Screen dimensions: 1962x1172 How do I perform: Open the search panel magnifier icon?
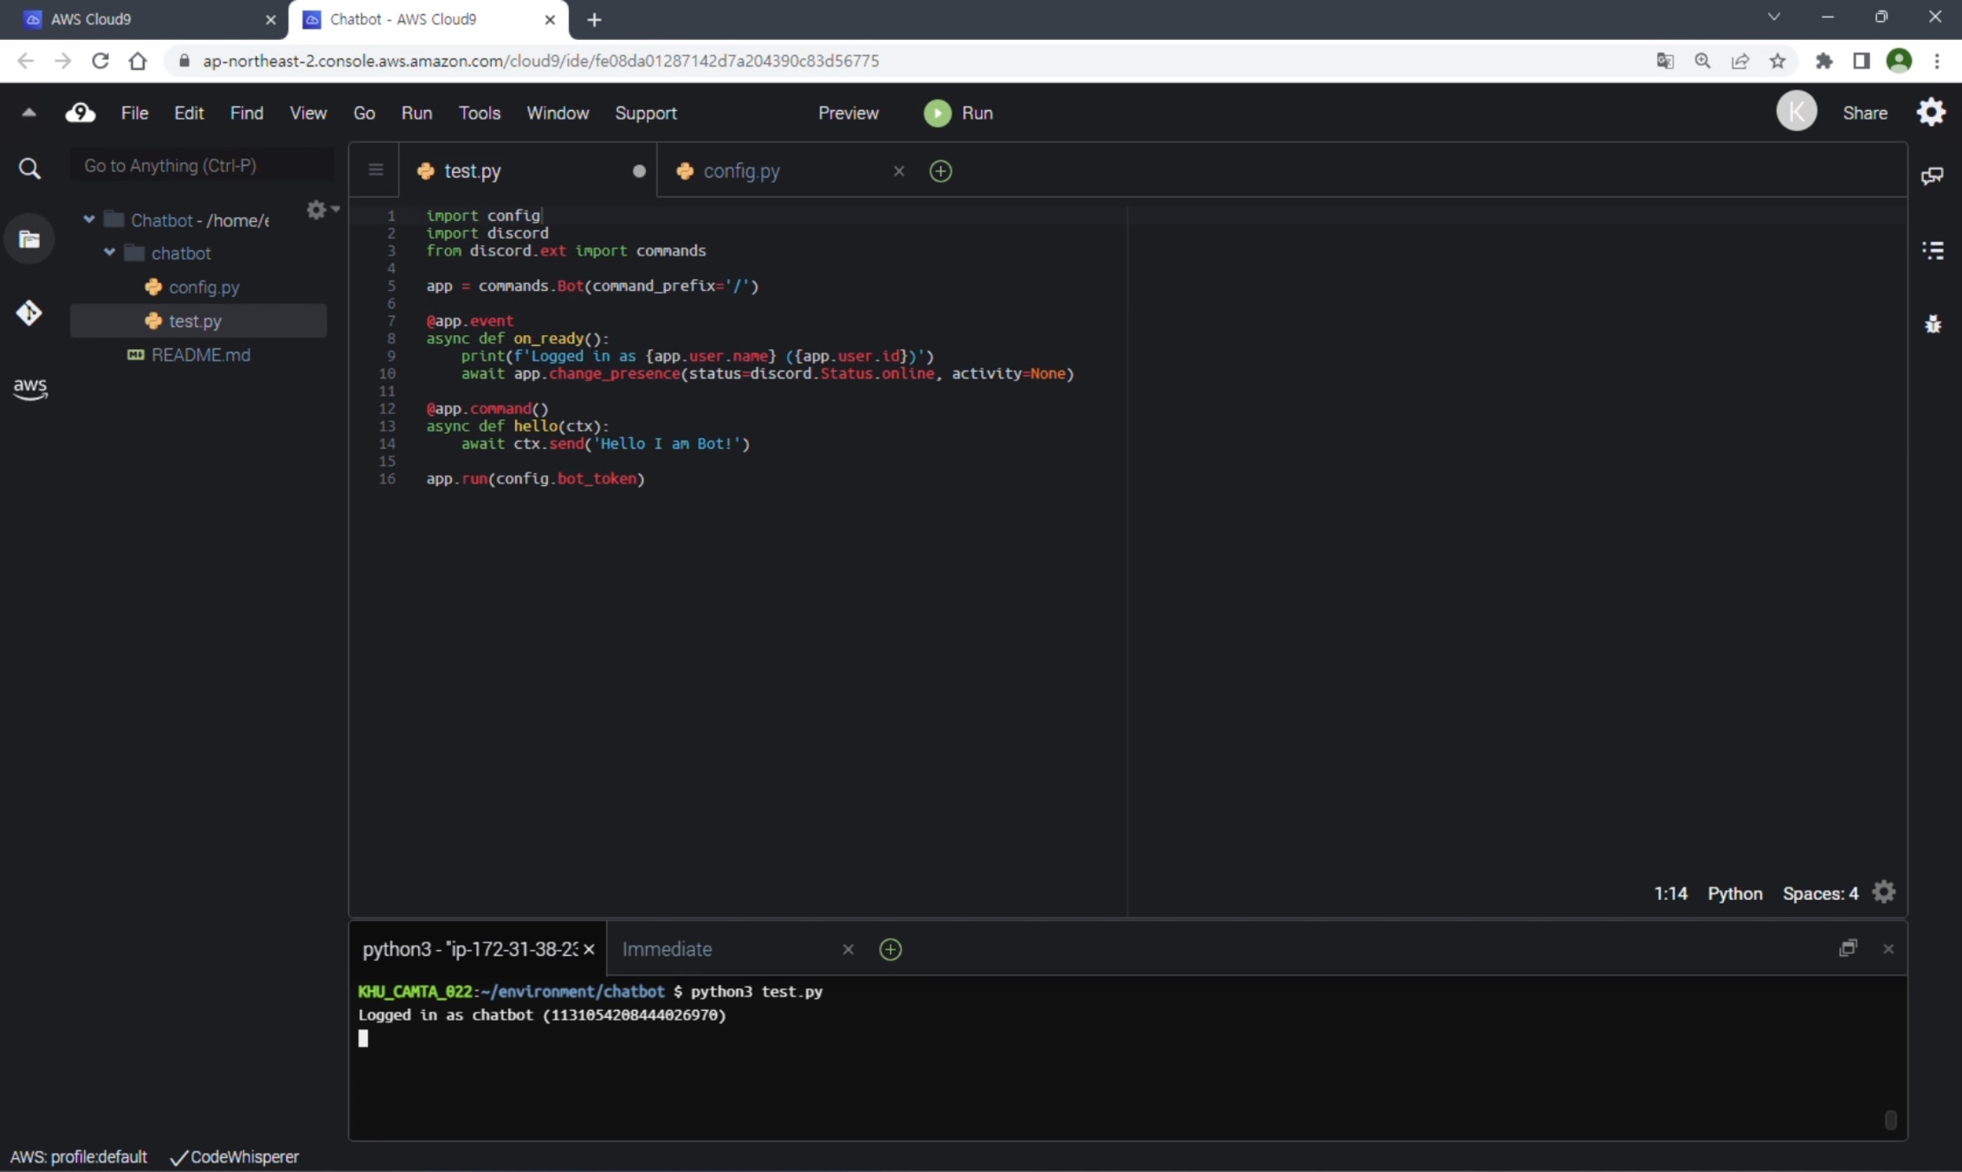click(x=29, y=168)
